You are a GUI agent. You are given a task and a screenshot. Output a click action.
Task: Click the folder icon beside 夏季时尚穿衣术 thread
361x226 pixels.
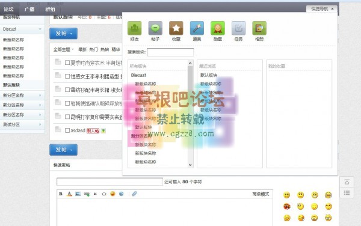coord(58,62)
